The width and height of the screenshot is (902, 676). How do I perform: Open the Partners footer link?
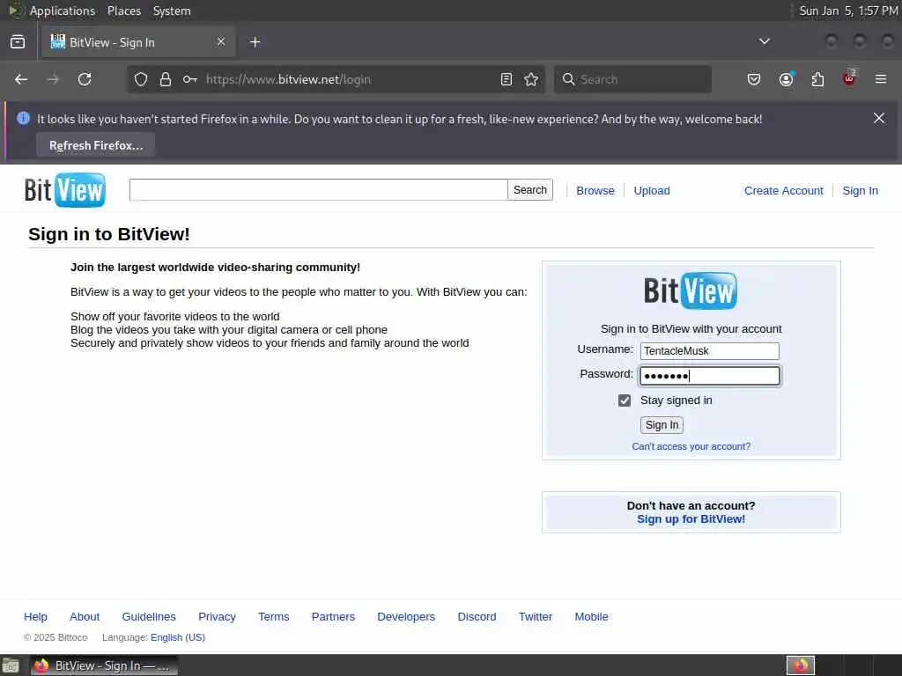click(x=333, y=617)
